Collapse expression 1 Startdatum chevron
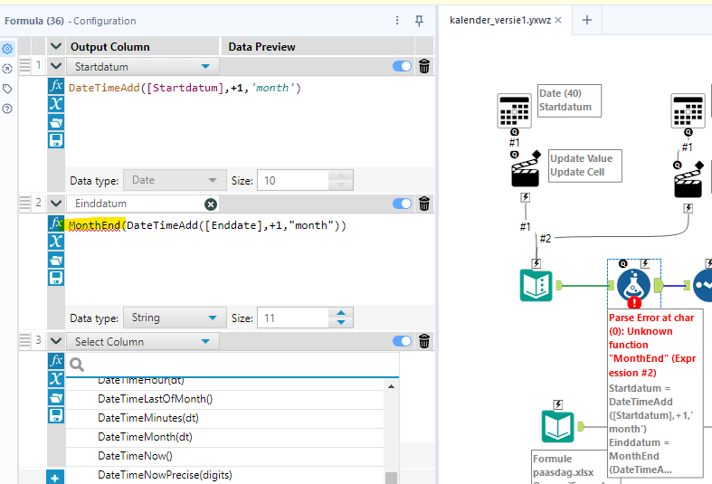The height and width of the screenshot is (484, 712). (56, 66)
